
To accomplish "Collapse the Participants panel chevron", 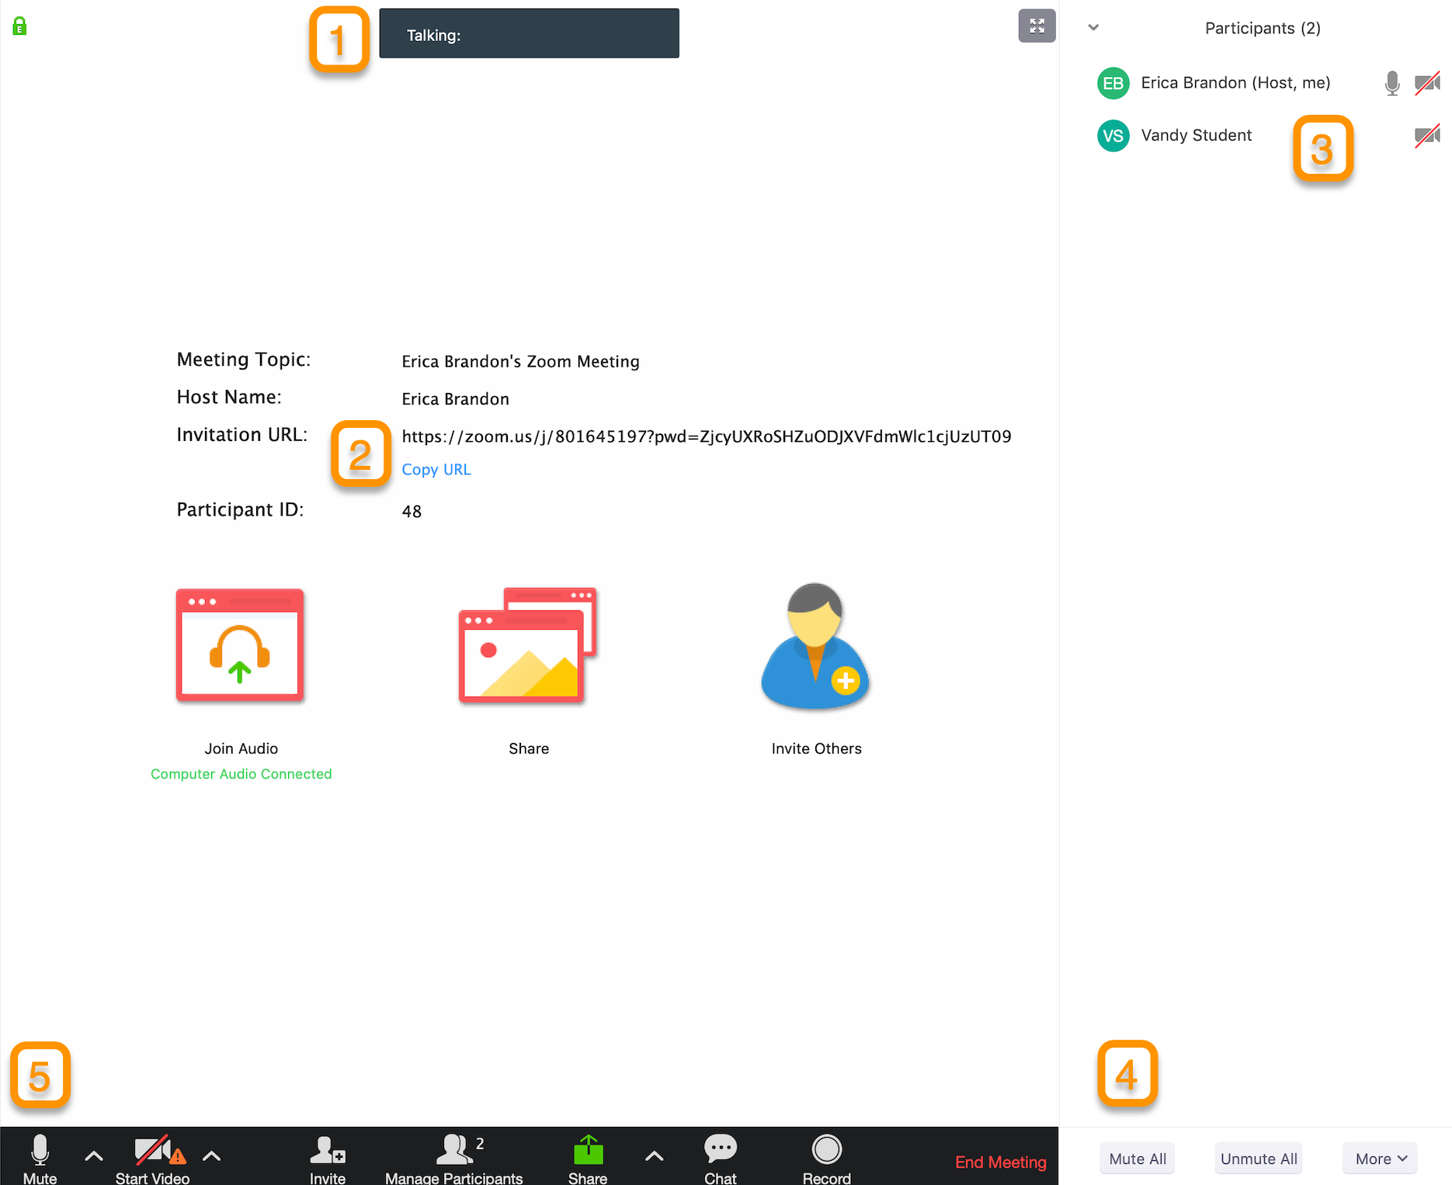I will click(1093, 28).
